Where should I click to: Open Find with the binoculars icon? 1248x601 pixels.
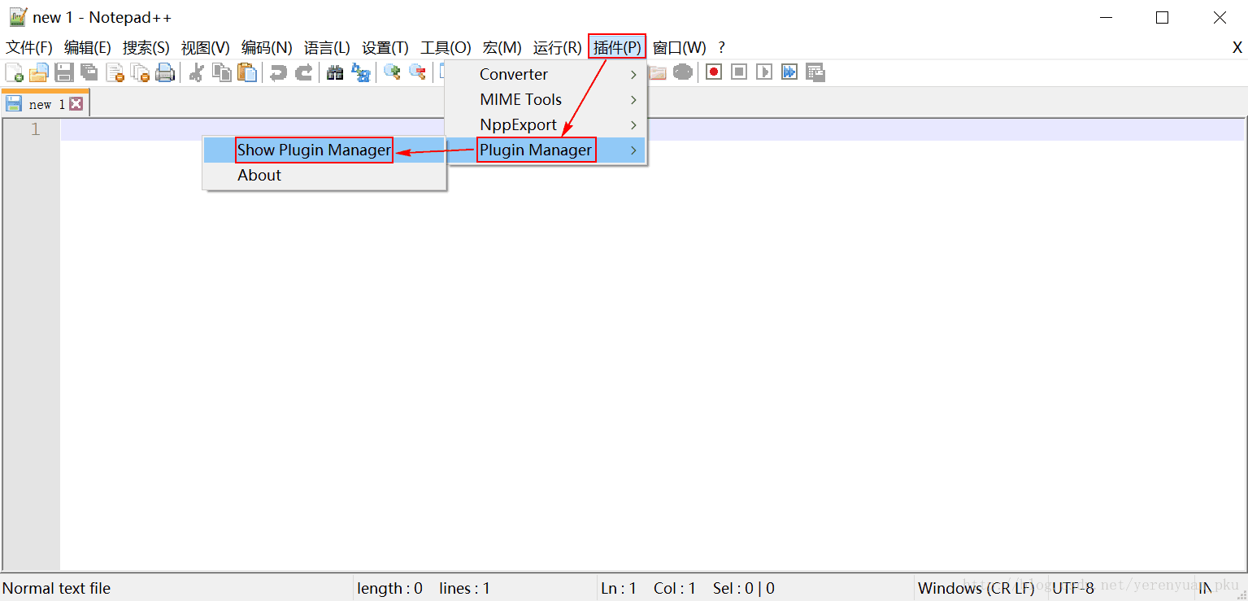click(335, 72)
